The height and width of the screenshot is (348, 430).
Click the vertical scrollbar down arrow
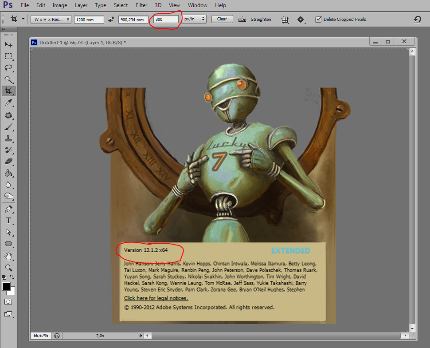click(412, 328)
